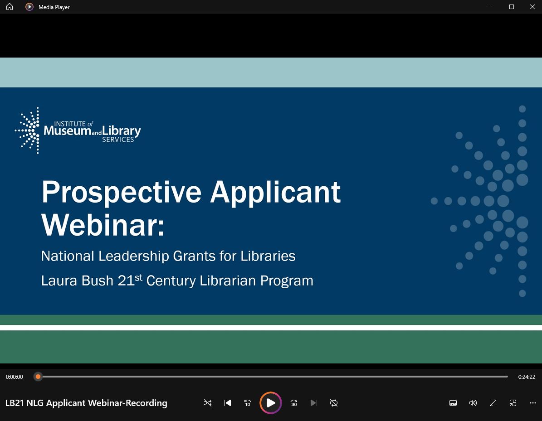542x421 pixels.
Task: Seek to the middle of the progress bar
Action: click(x=273, y=377)
